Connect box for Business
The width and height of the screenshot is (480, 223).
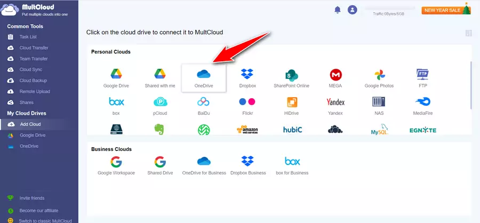pos(292,166)
